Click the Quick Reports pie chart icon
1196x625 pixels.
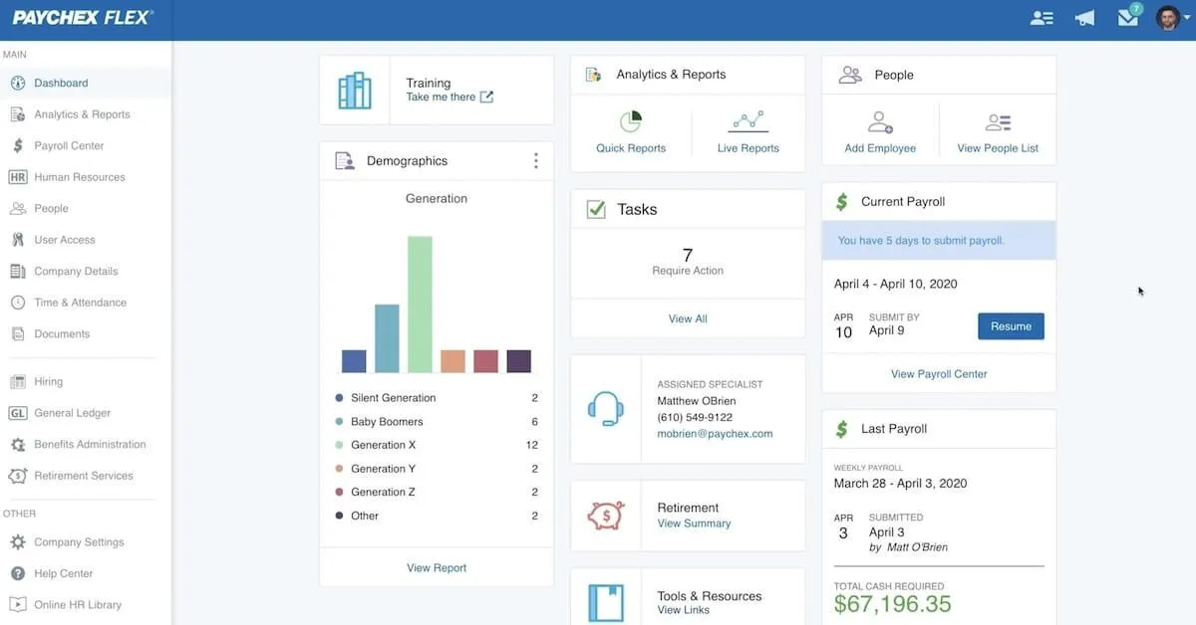point(631,121)
